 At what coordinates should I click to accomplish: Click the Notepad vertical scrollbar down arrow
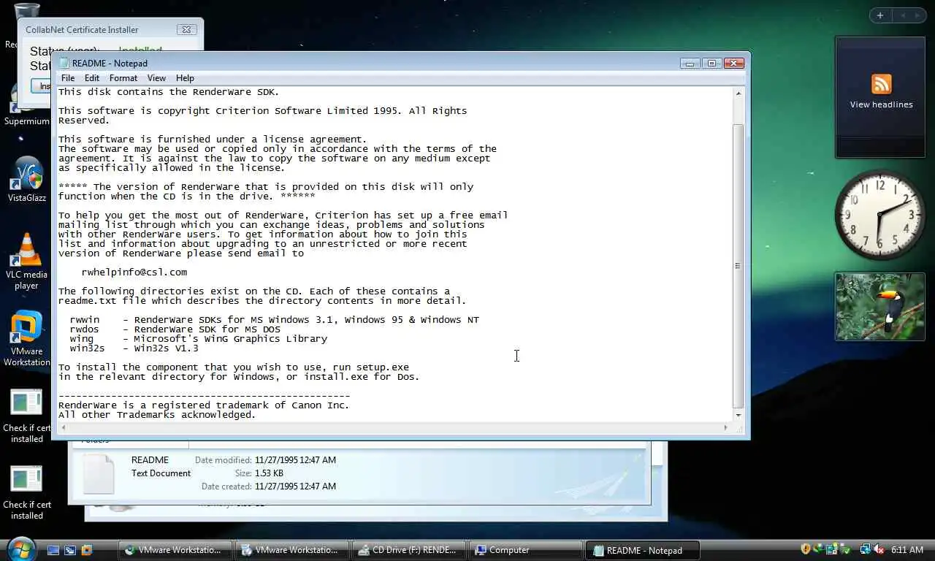coord(739,415)
